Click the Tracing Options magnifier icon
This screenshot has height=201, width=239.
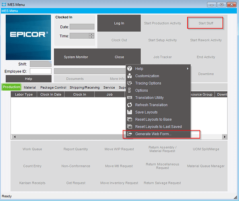click(x=130, y=83)
